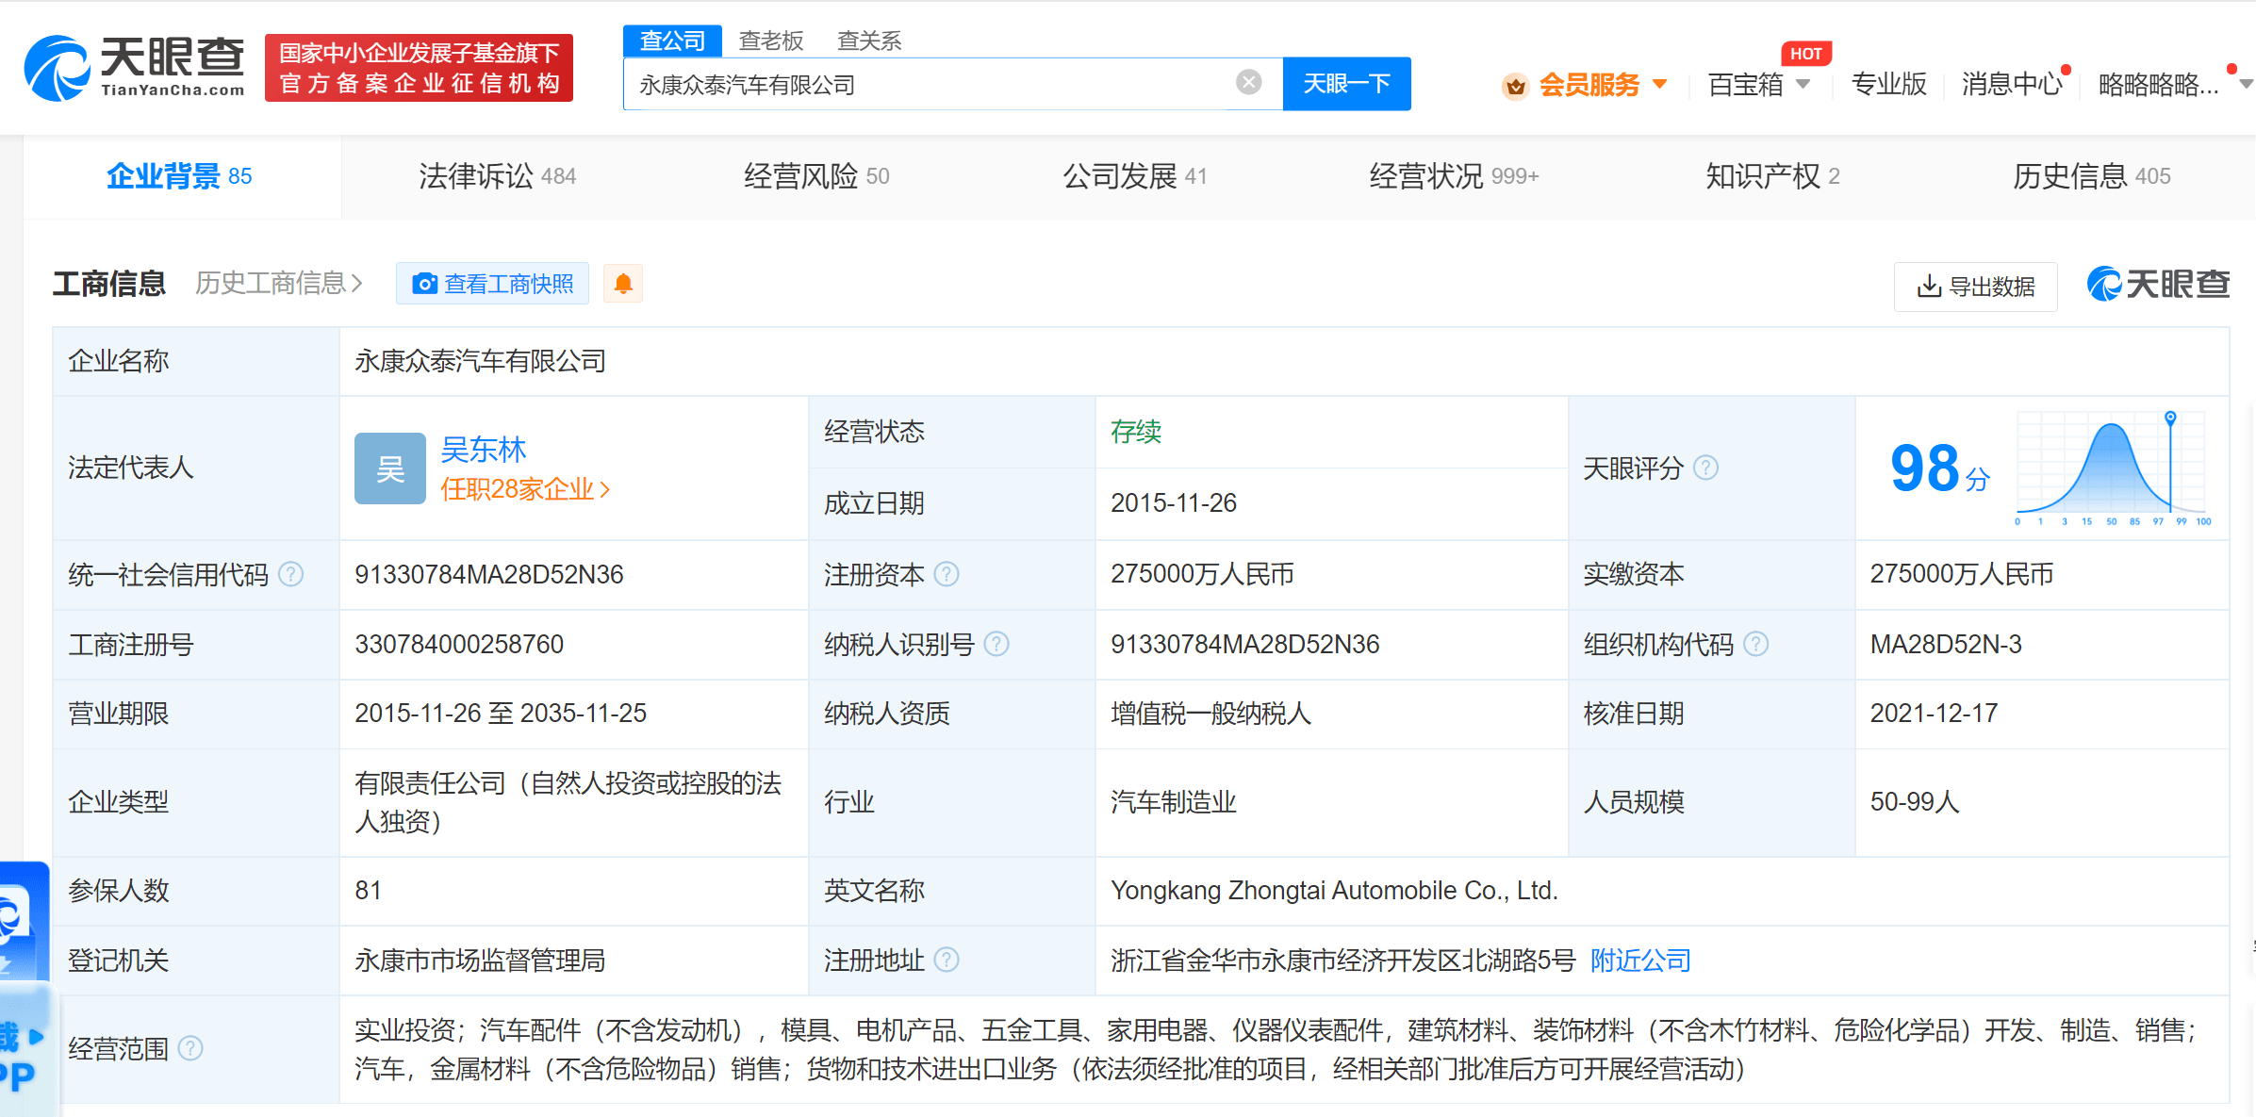Viewport: 2256px width, 1117px height.
Task: Click the 增值税一般纳税人 value
Action: pos(1210,714)
